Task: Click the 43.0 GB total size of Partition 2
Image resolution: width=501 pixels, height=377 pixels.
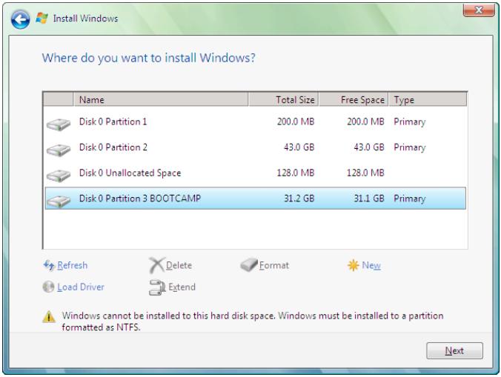Action: (299, 147)
